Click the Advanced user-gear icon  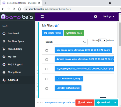point(4,80)
